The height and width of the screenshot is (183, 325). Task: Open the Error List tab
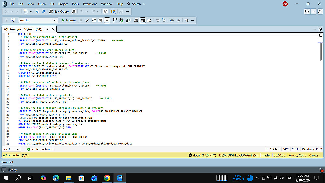click(x=7, y=162)
